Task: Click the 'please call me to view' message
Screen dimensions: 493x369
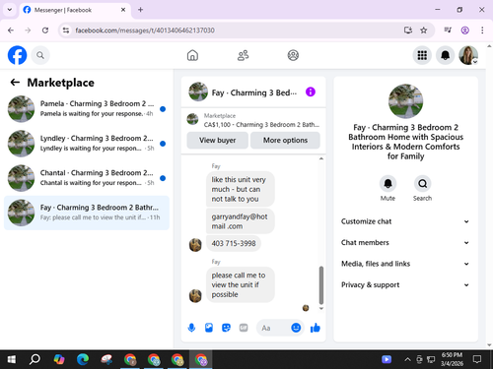Action: (x=240, y=284)
